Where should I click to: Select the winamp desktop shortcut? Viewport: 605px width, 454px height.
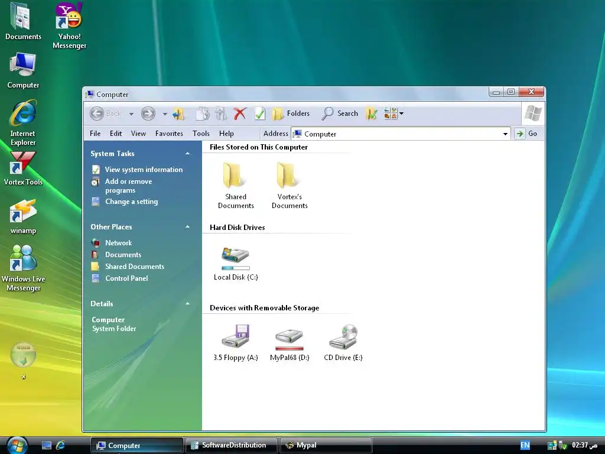click(x=23, y=216)
